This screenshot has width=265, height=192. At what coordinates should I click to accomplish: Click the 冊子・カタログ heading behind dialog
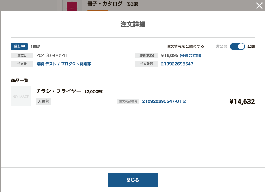click(x=105, y=4)
